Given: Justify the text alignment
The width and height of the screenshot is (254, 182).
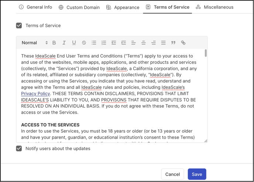Looking at the screenshot, I should pos(163,43).
